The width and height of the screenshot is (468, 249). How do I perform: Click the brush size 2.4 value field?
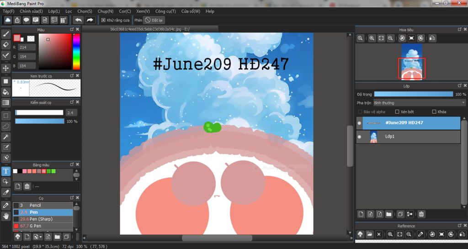pos(71,112)
